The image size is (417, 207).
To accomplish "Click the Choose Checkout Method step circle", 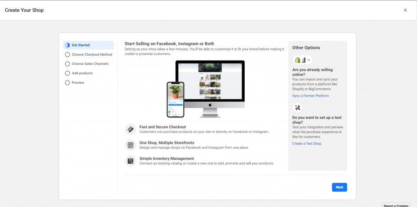I will (x=67, y=54).
